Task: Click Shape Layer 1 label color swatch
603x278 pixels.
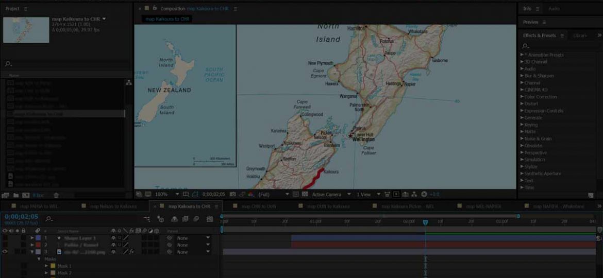Action: tap(38, 238)
